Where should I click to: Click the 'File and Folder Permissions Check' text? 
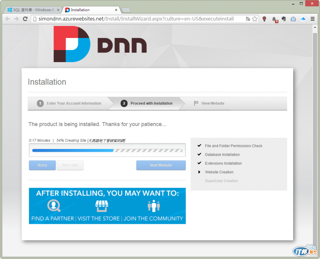(234, 146)
